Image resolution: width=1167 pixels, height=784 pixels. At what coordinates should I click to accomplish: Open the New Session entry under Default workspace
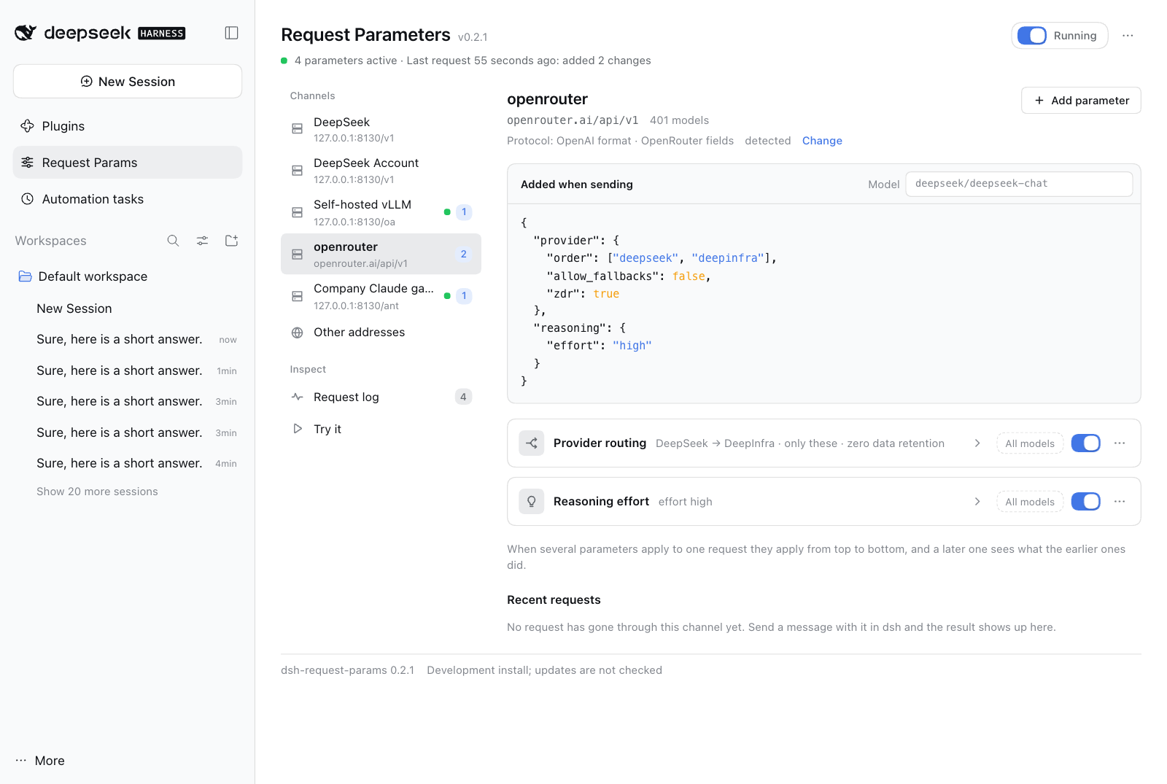[128, 308]
